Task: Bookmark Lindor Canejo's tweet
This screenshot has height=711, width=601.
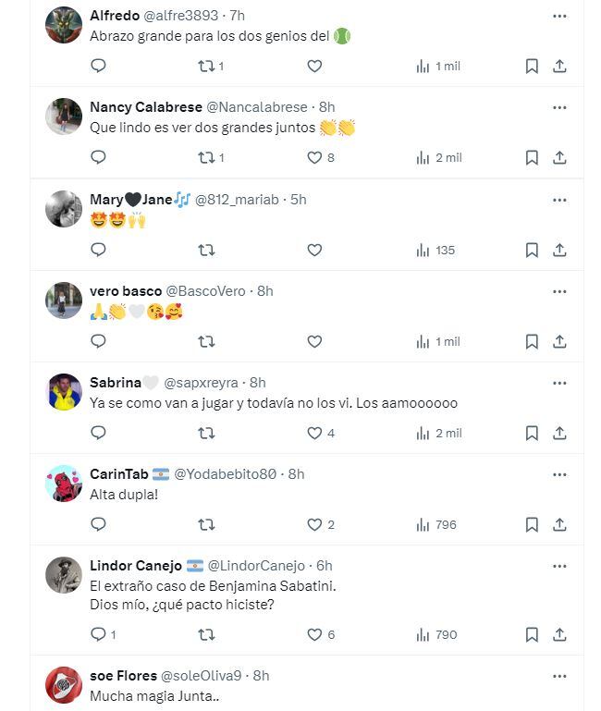Action: 532,634
